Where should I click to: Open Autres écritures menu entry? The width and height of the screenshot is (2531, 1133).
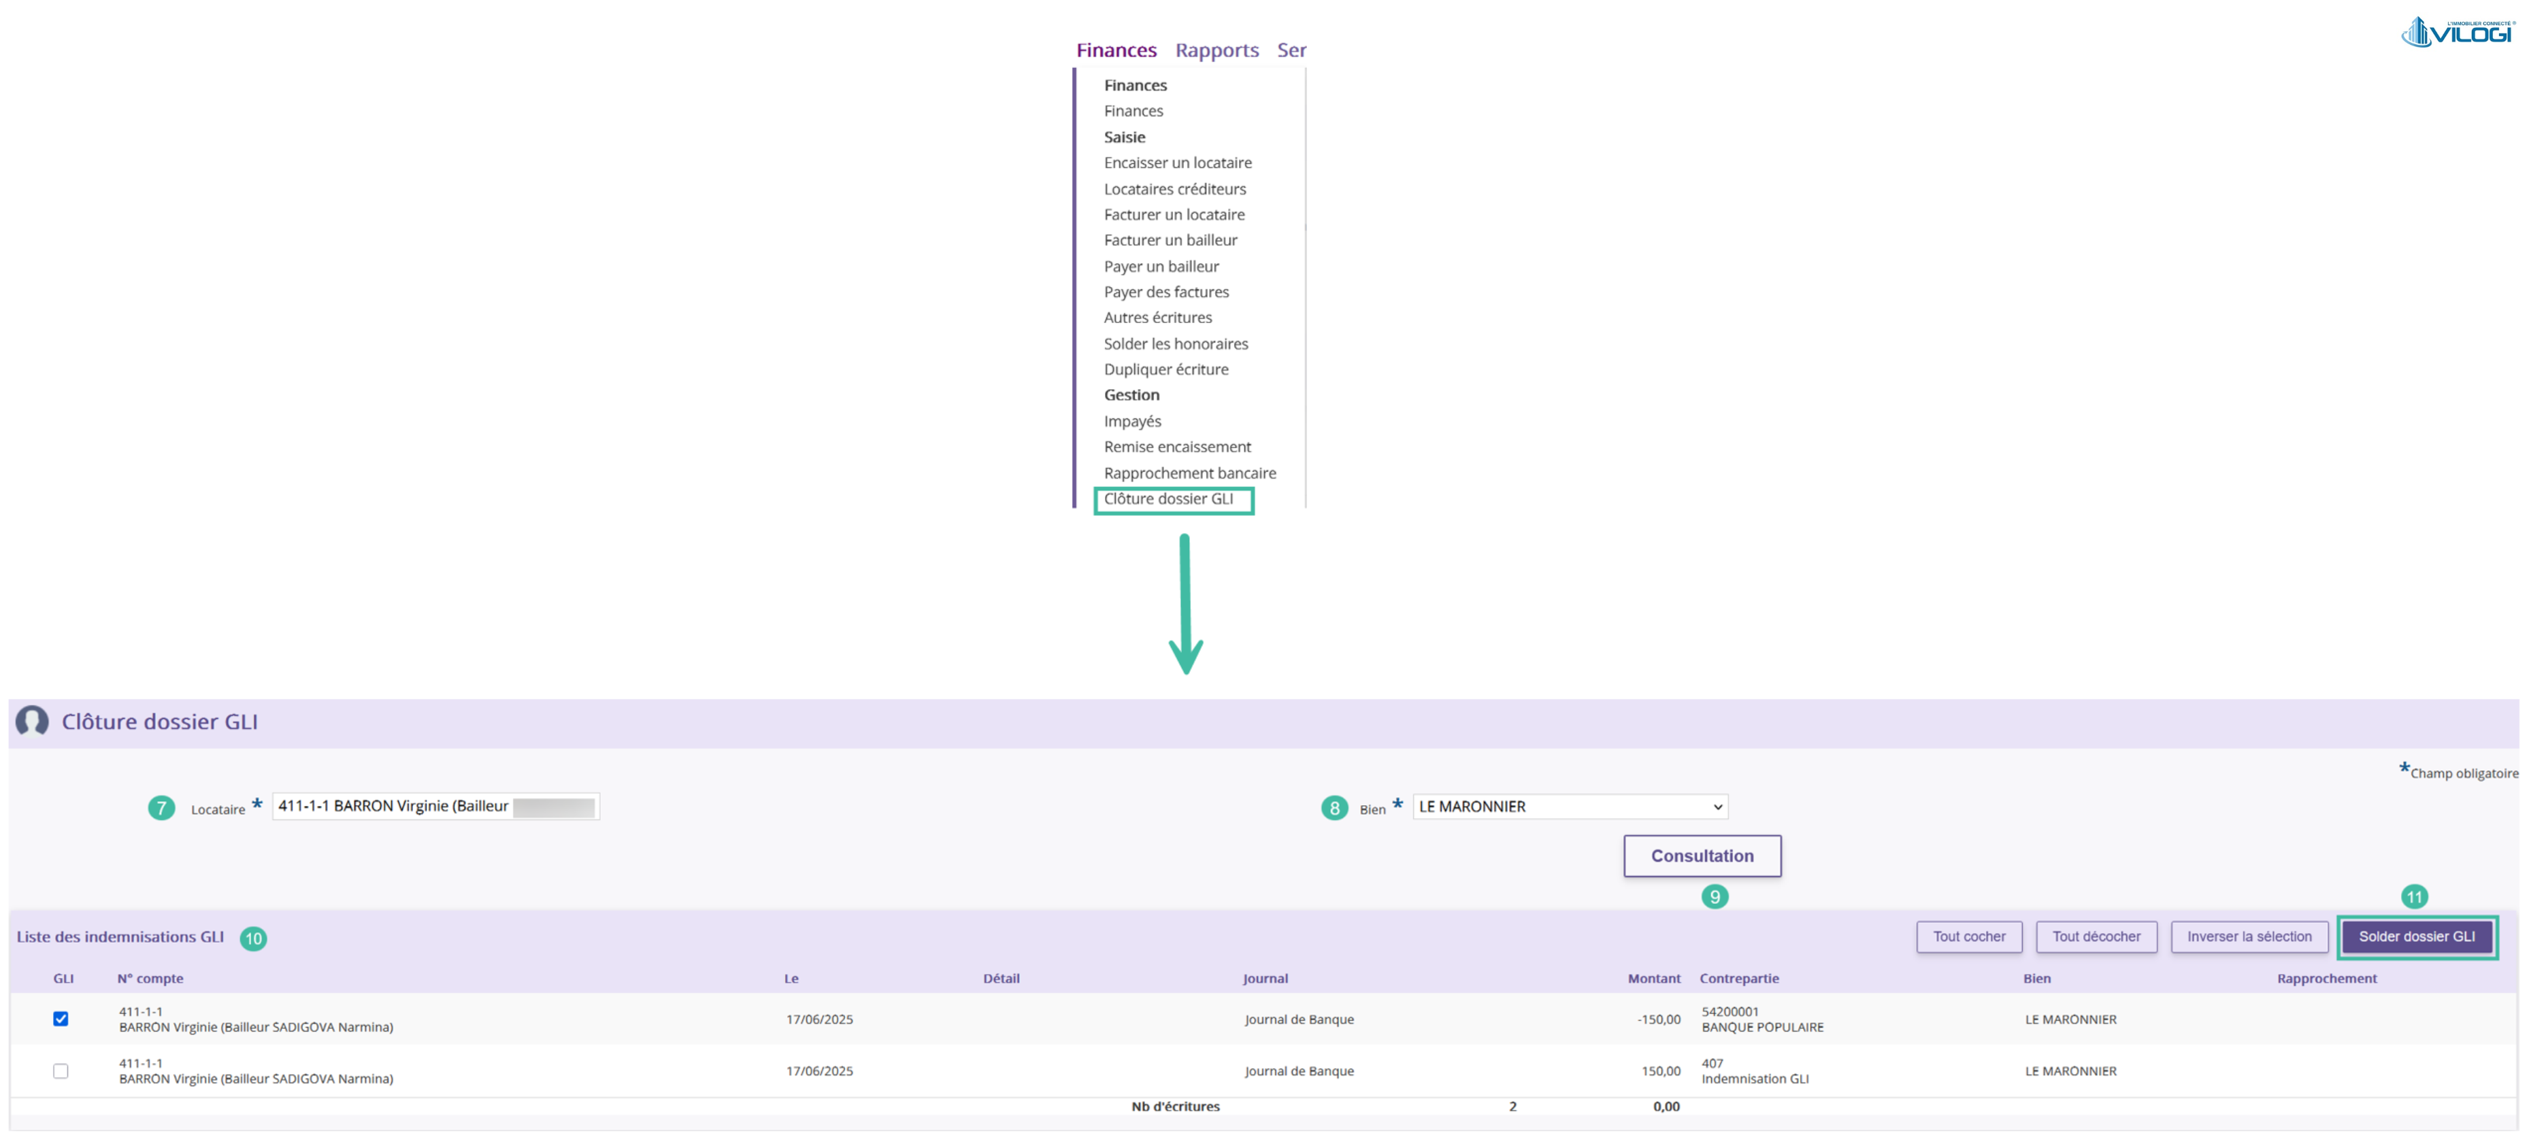(1157, 317)
